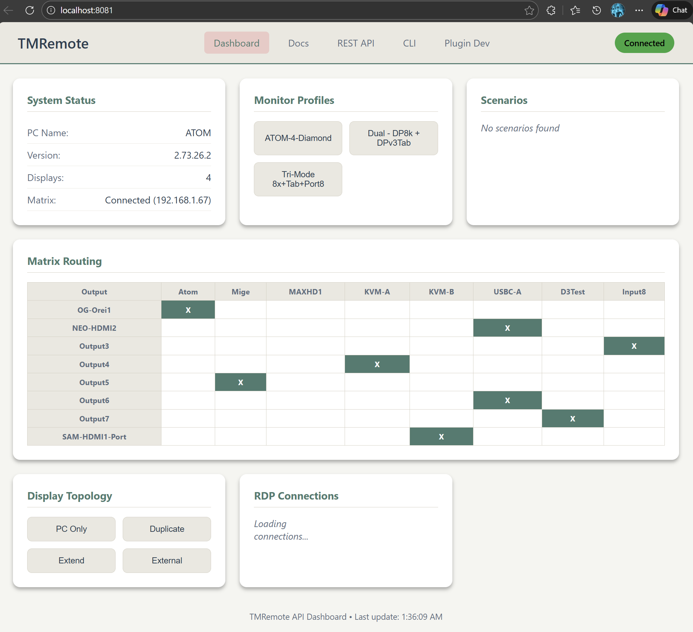Viewport: 693px width, 632px height.
Task: Refresh the current page
Action: [x=29, y=10]
